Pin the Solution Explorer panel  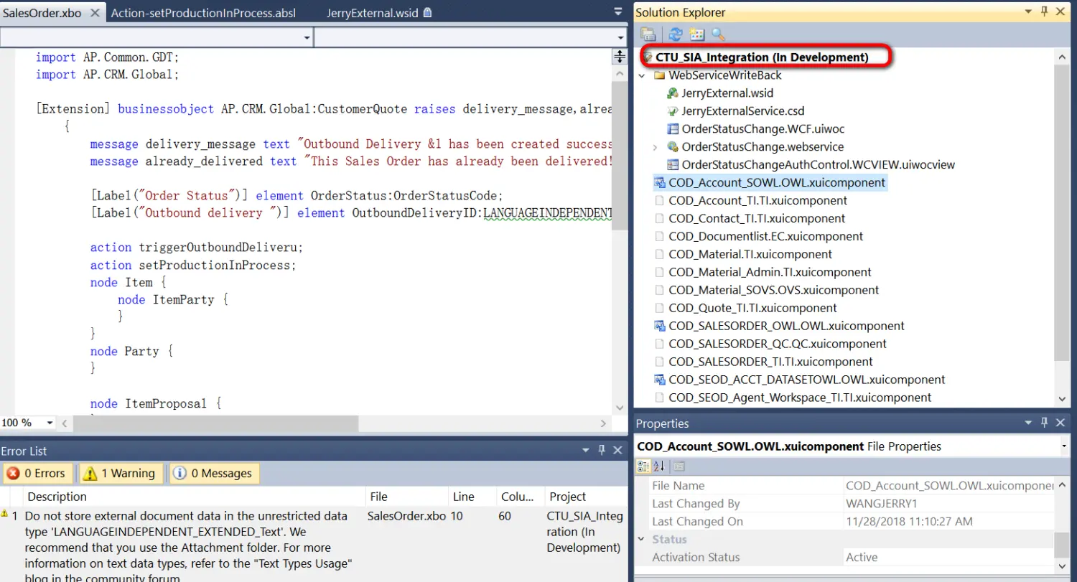[x=1044, y=11]
